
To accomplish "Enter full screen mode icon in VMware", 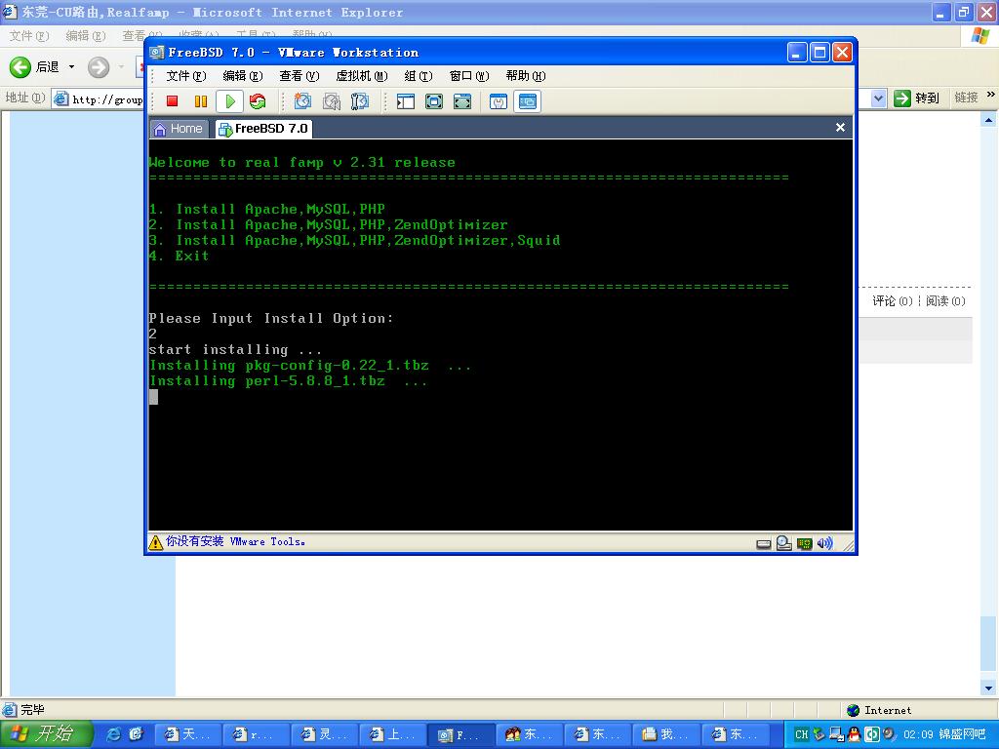I will (462, 101).
